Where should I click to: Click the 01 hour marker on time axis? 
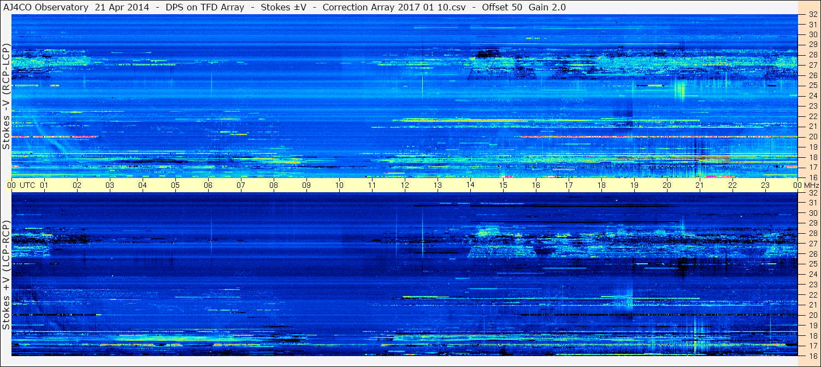pos(45,185)
